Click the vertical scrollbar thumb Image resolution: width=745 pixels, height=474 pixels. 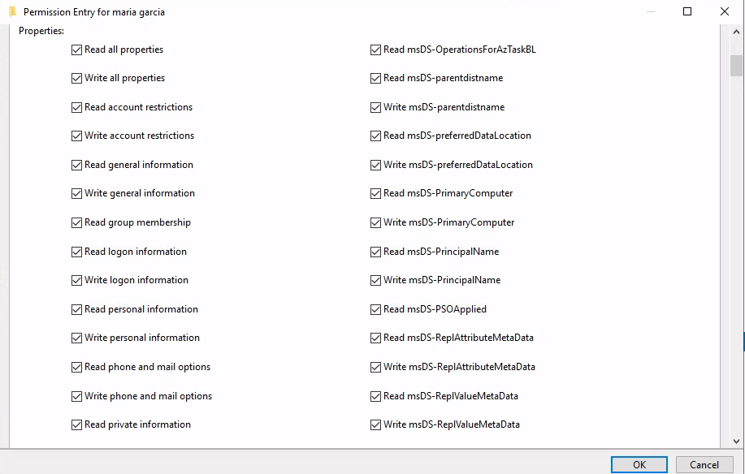[x=736, y=66]
